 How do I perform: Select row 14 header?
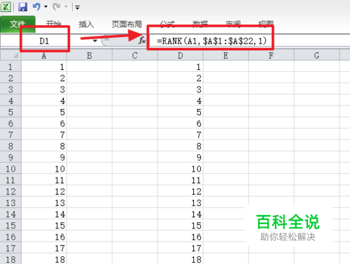pyautogui.click(x=10, y=214)
